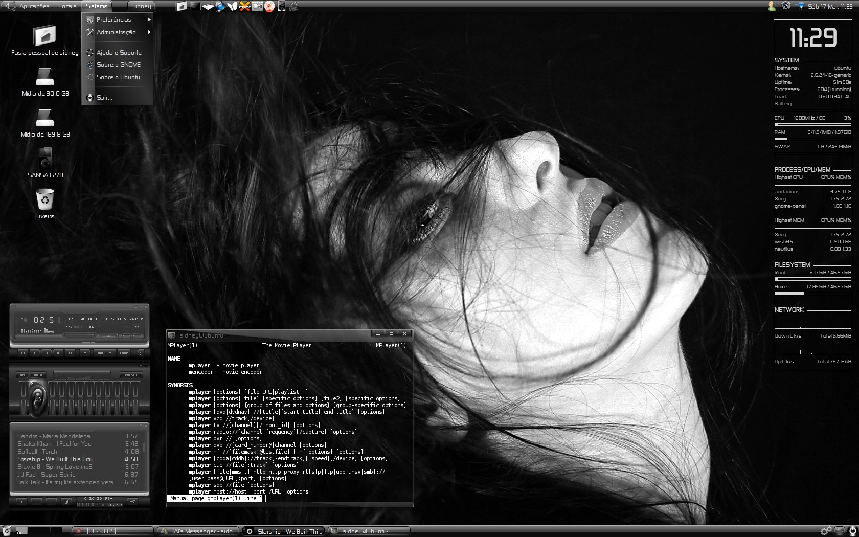
Task: Open the playlist misc options button
Action: [66, 502]
